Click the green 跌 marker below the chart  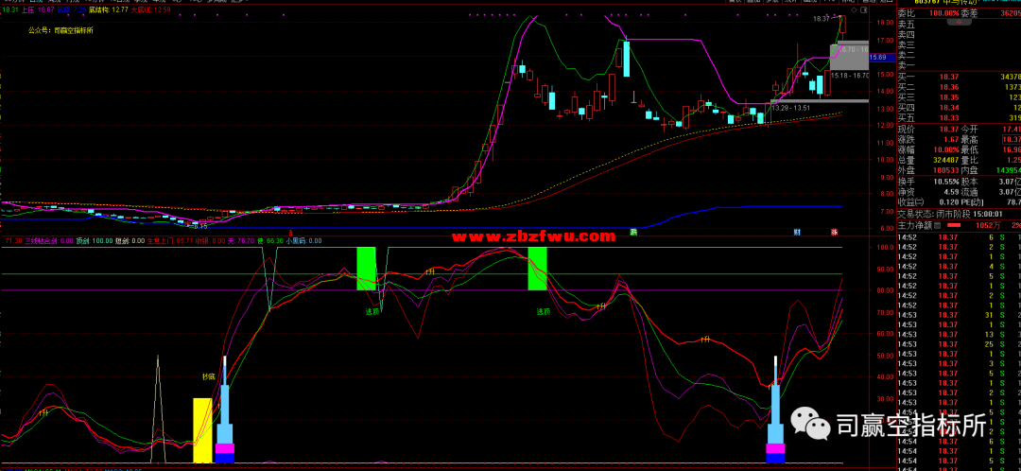tap(632, 232)
